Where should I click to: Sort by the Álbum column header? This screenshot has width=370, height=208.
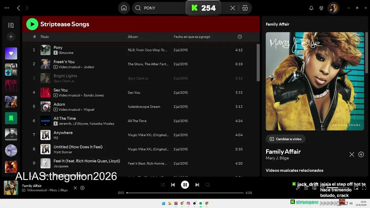pos(133,37)
